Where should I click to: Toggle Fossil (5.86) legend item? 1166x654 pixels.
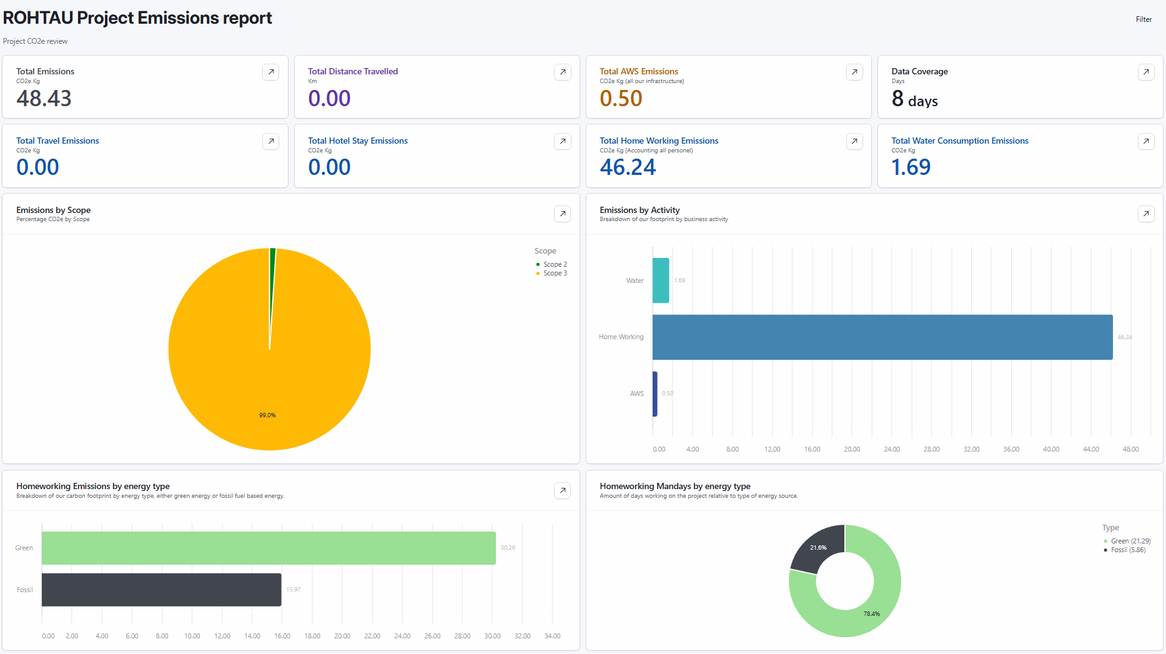click(1124, 550)
